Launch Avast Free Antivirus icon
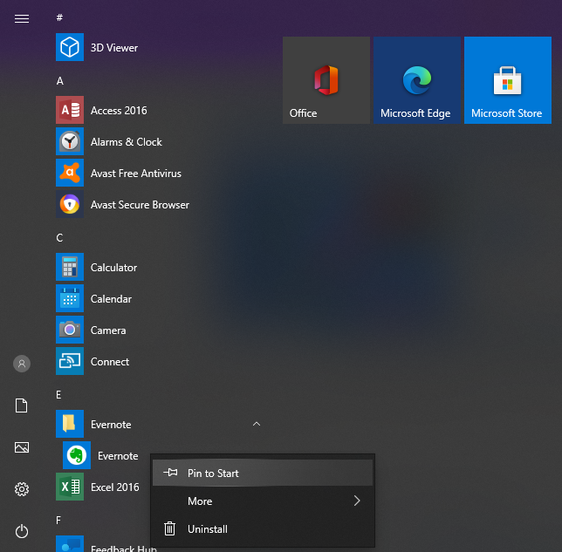This screenshot has height=552, width=562. pyautogui.click(x=70, y=173)
